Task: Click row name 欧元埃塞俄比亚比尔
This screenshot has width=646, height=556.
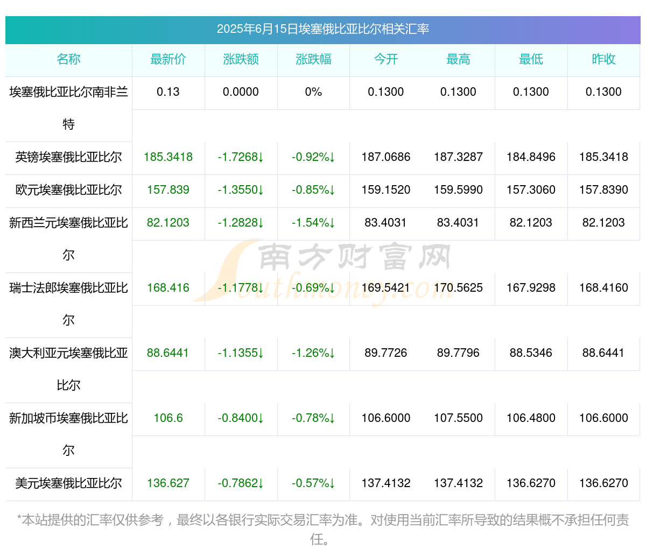Action: pyautogui.click(x=68, y=190)
